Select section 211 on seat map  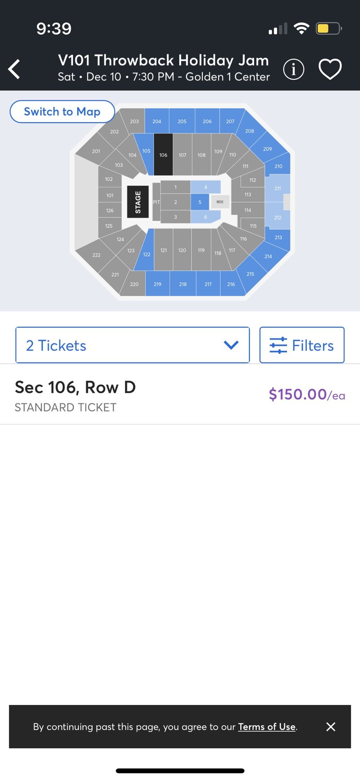(x=278, y=188)
